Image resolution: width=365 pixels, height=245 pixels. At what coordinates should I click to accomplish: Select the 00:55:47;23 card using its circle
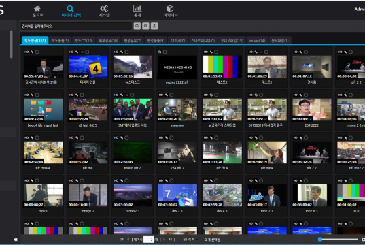tap(37, 52)
